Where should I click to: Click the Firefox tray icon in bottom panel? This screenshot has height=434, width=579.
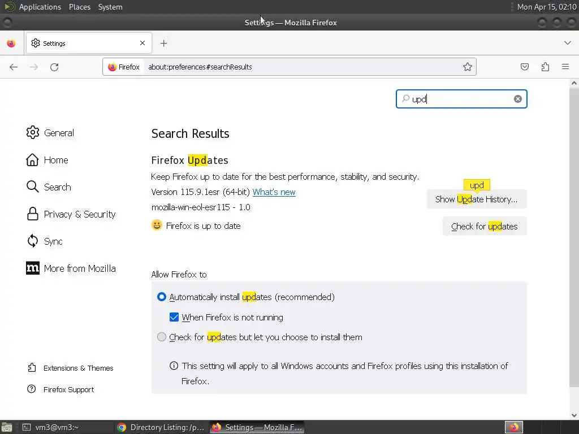(513, 427)
